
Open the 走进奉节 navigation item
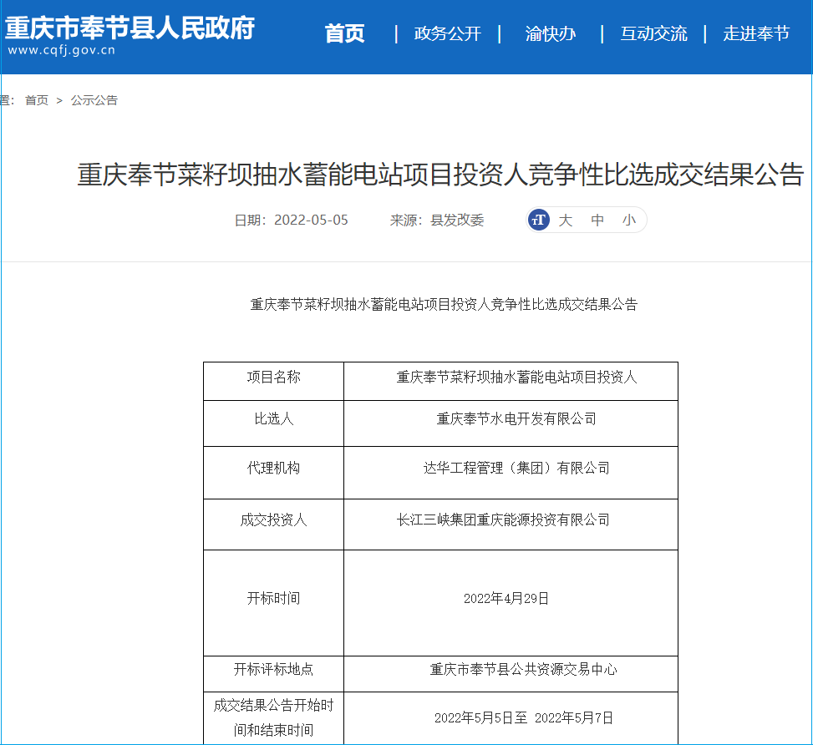756,33
